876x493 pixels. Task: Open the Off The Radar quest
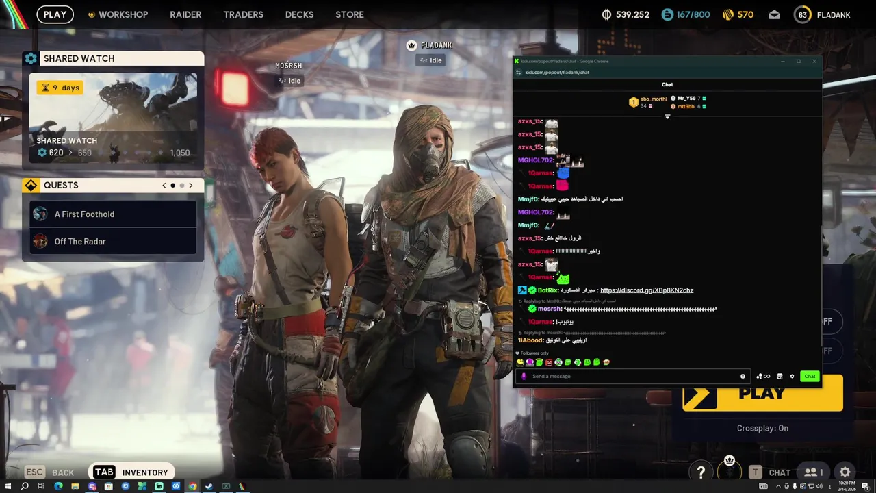113,241
